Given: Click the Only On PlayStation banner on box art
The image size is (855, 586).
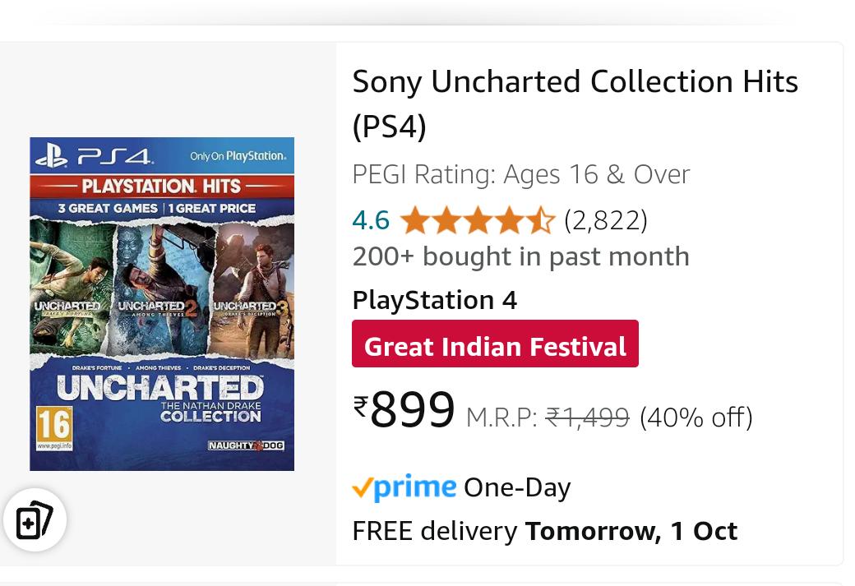Looking at the screenshot, I should (x=238, y=155).
